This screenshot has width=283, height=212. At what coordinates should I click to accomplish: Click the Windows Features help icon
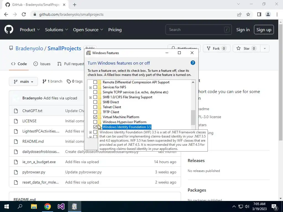click(x=193, y=63)
